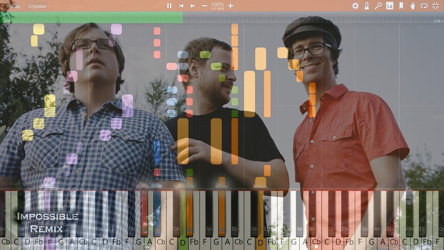This screenshot has height=250, width=444.
Task: Click the purple highlighted F piano key
Action: (49, 242)
